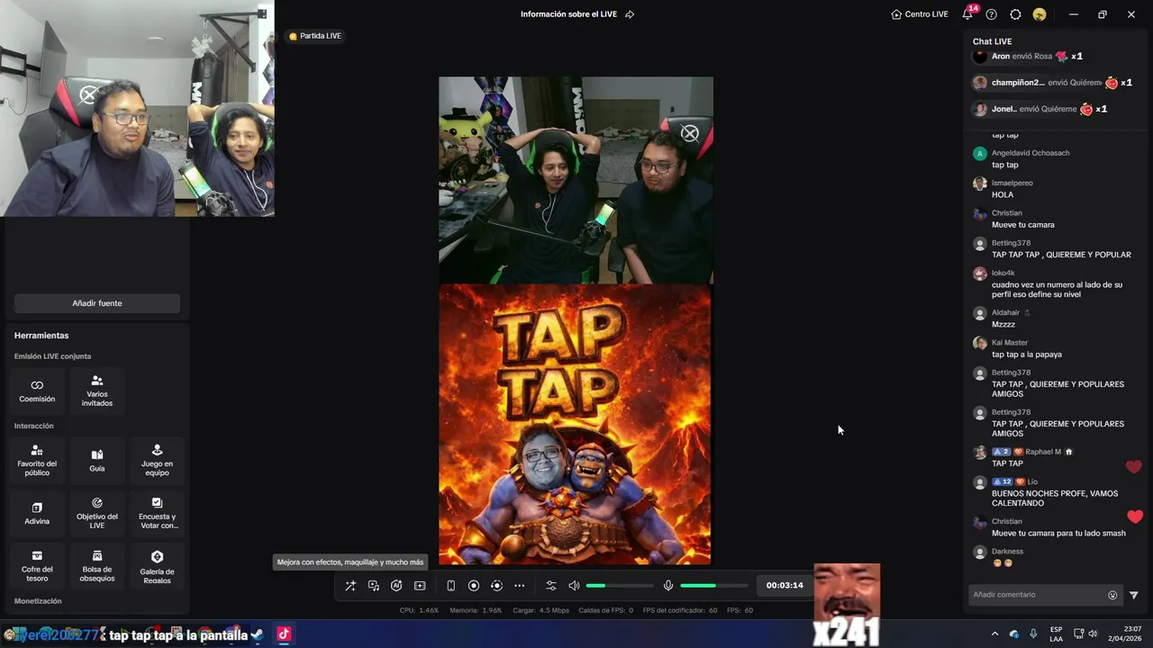This screenshot has height=648, width=1153.
Task: Open Juego en equipo tool
Action: pyautogui.click(x=157, y=460)
